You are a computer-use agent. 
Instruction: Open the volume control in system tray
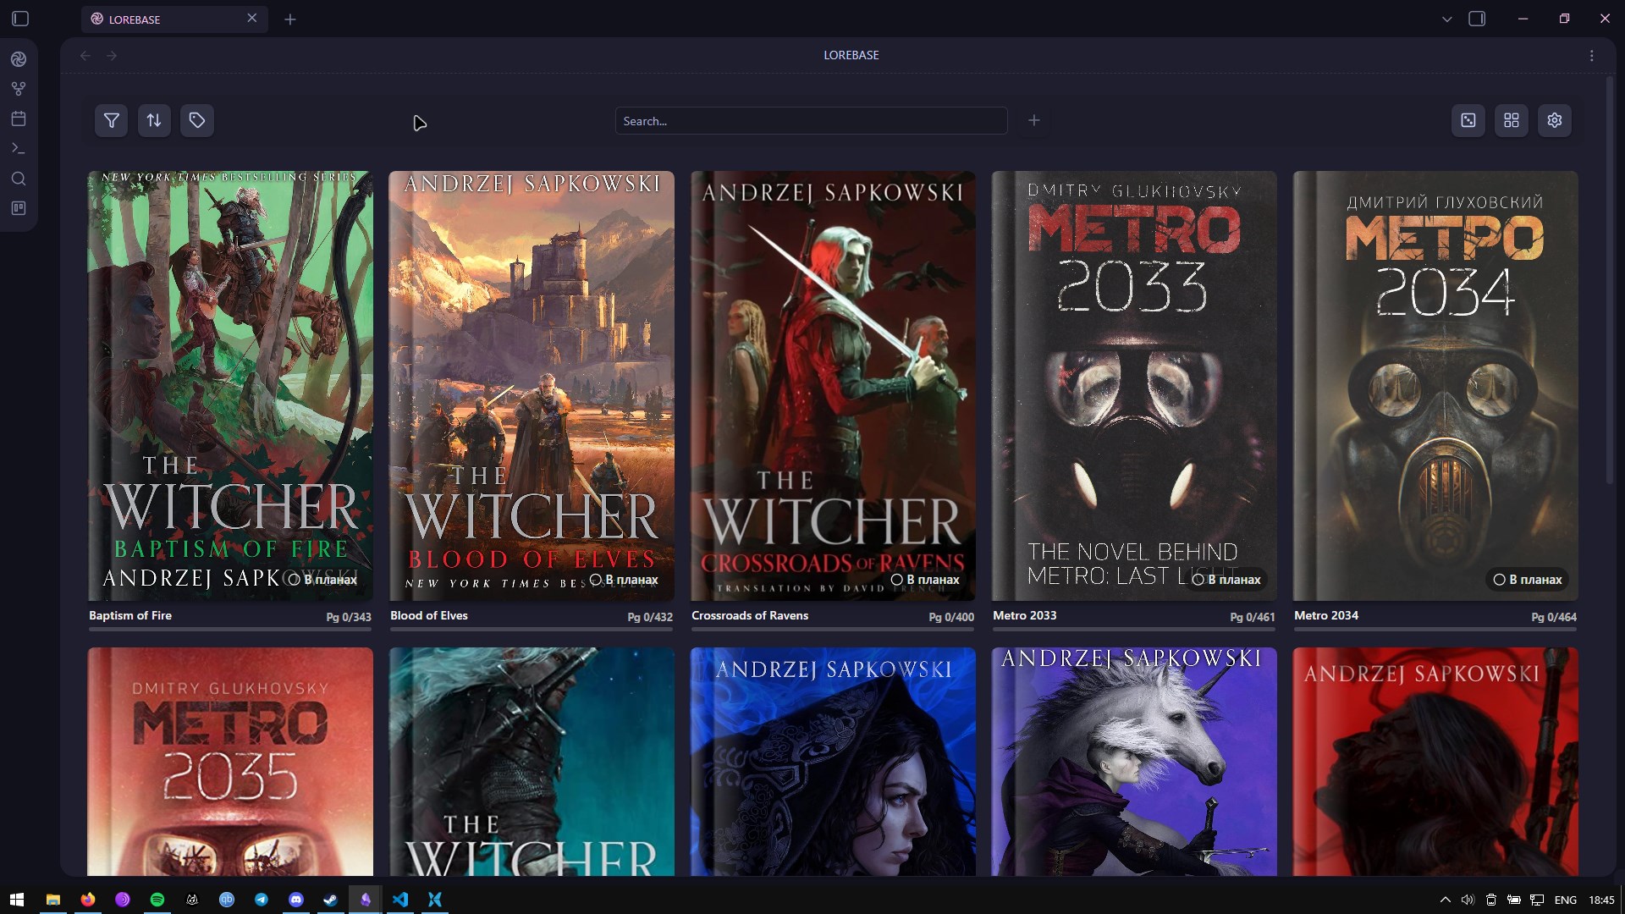(x=1468, y=900)
